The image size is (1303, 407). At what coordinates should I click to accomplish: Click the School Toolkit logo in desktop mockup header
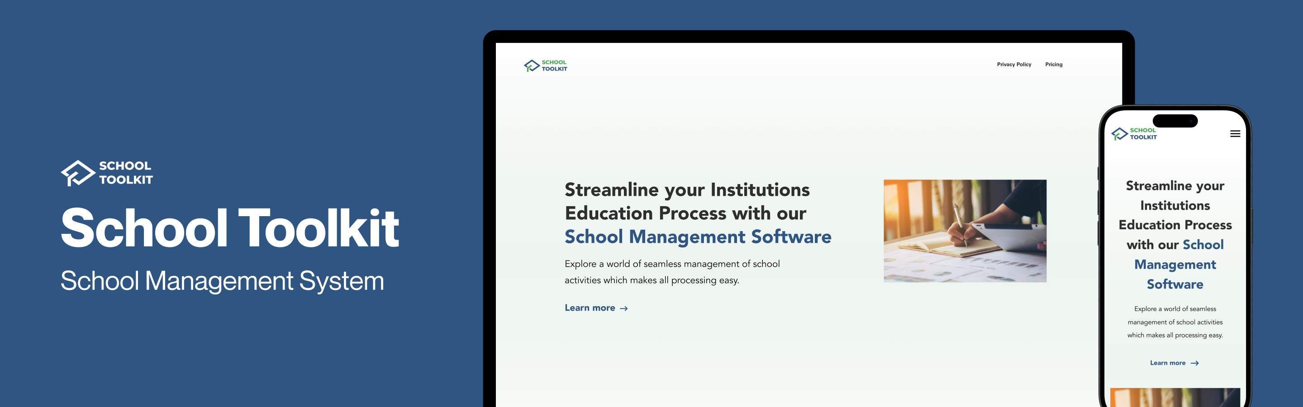click(545, 66)
